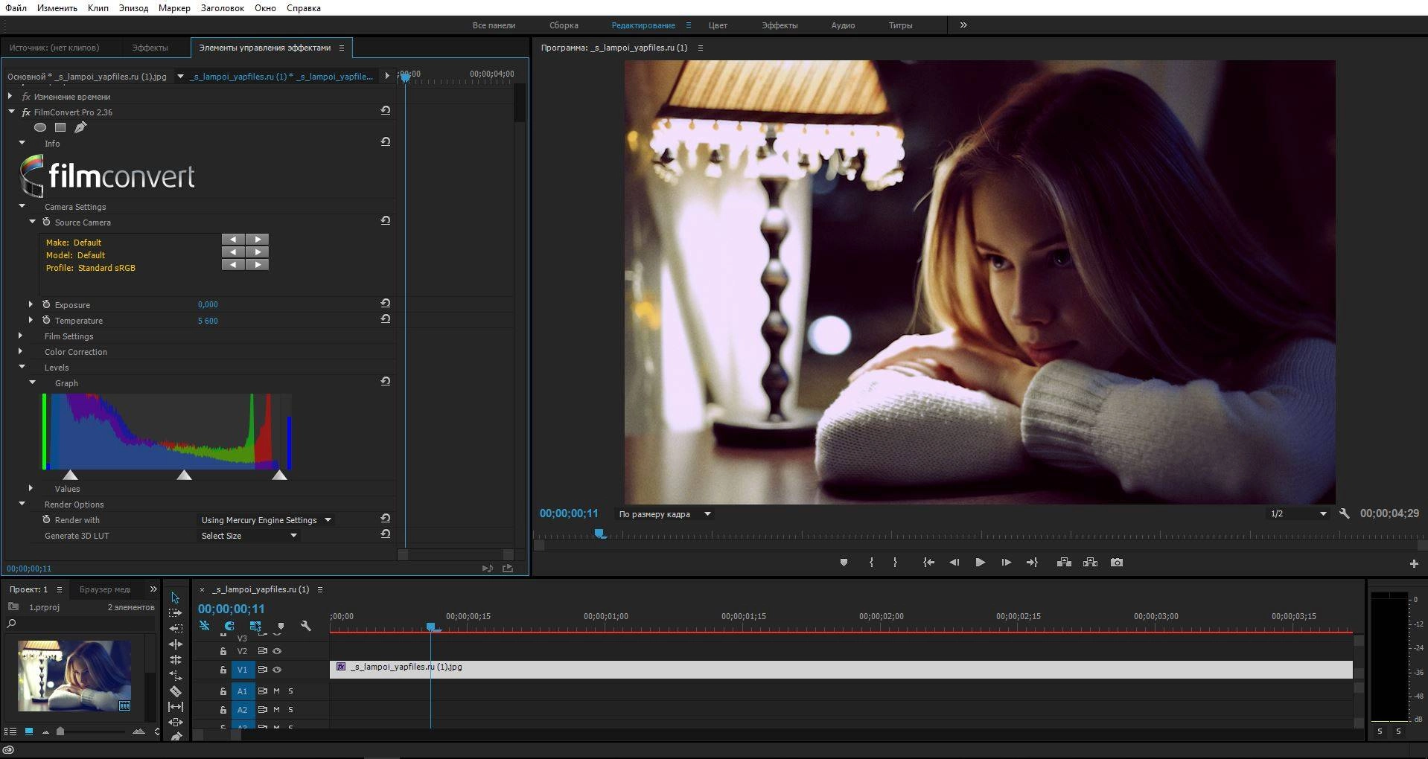Click the rectangle mask icon under FilmConvert
1428x759 pixels.
(x=60, y=127)
